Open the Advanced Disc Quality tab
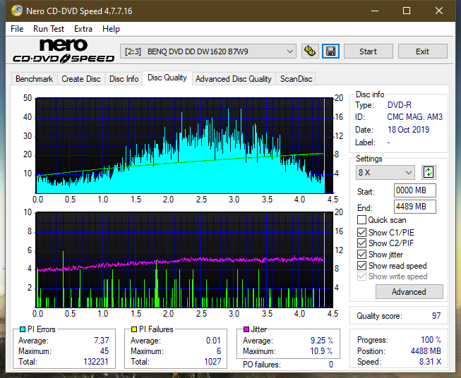 pyautogui.click(x=234, y=79)
